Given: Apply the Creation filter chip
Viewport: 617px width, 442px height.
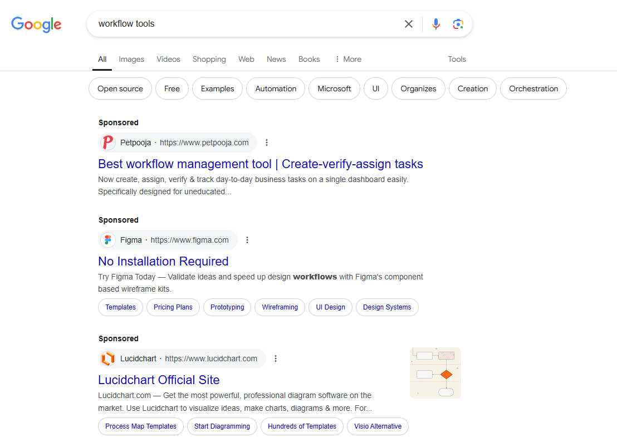Looking at the screenshot, I should 473,89.
